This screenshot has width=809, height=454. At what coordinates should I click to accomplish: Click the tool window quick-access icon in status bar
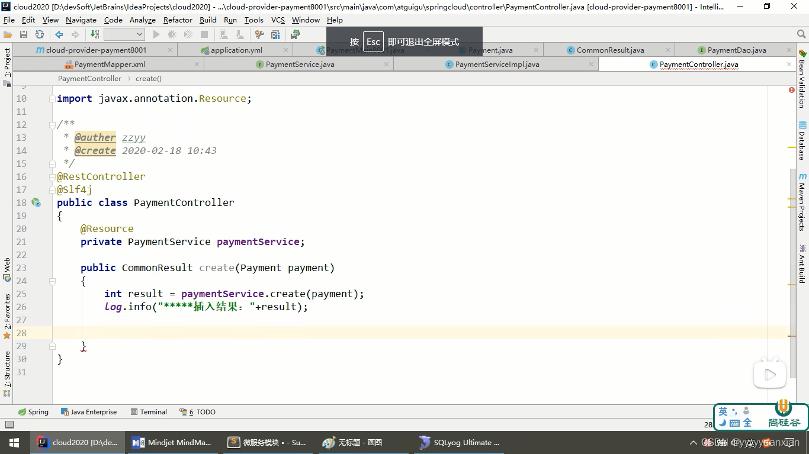(x=9, y=424)
